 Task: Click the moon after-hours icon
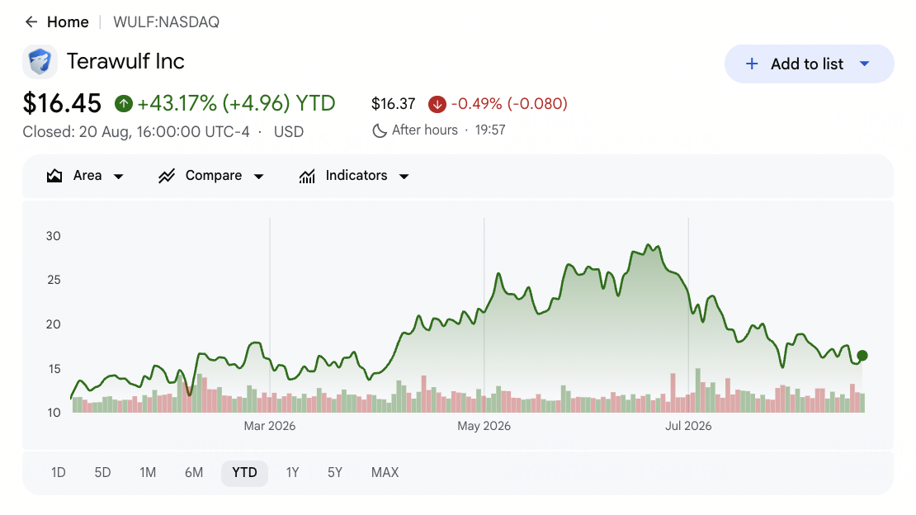pos(380,130)
